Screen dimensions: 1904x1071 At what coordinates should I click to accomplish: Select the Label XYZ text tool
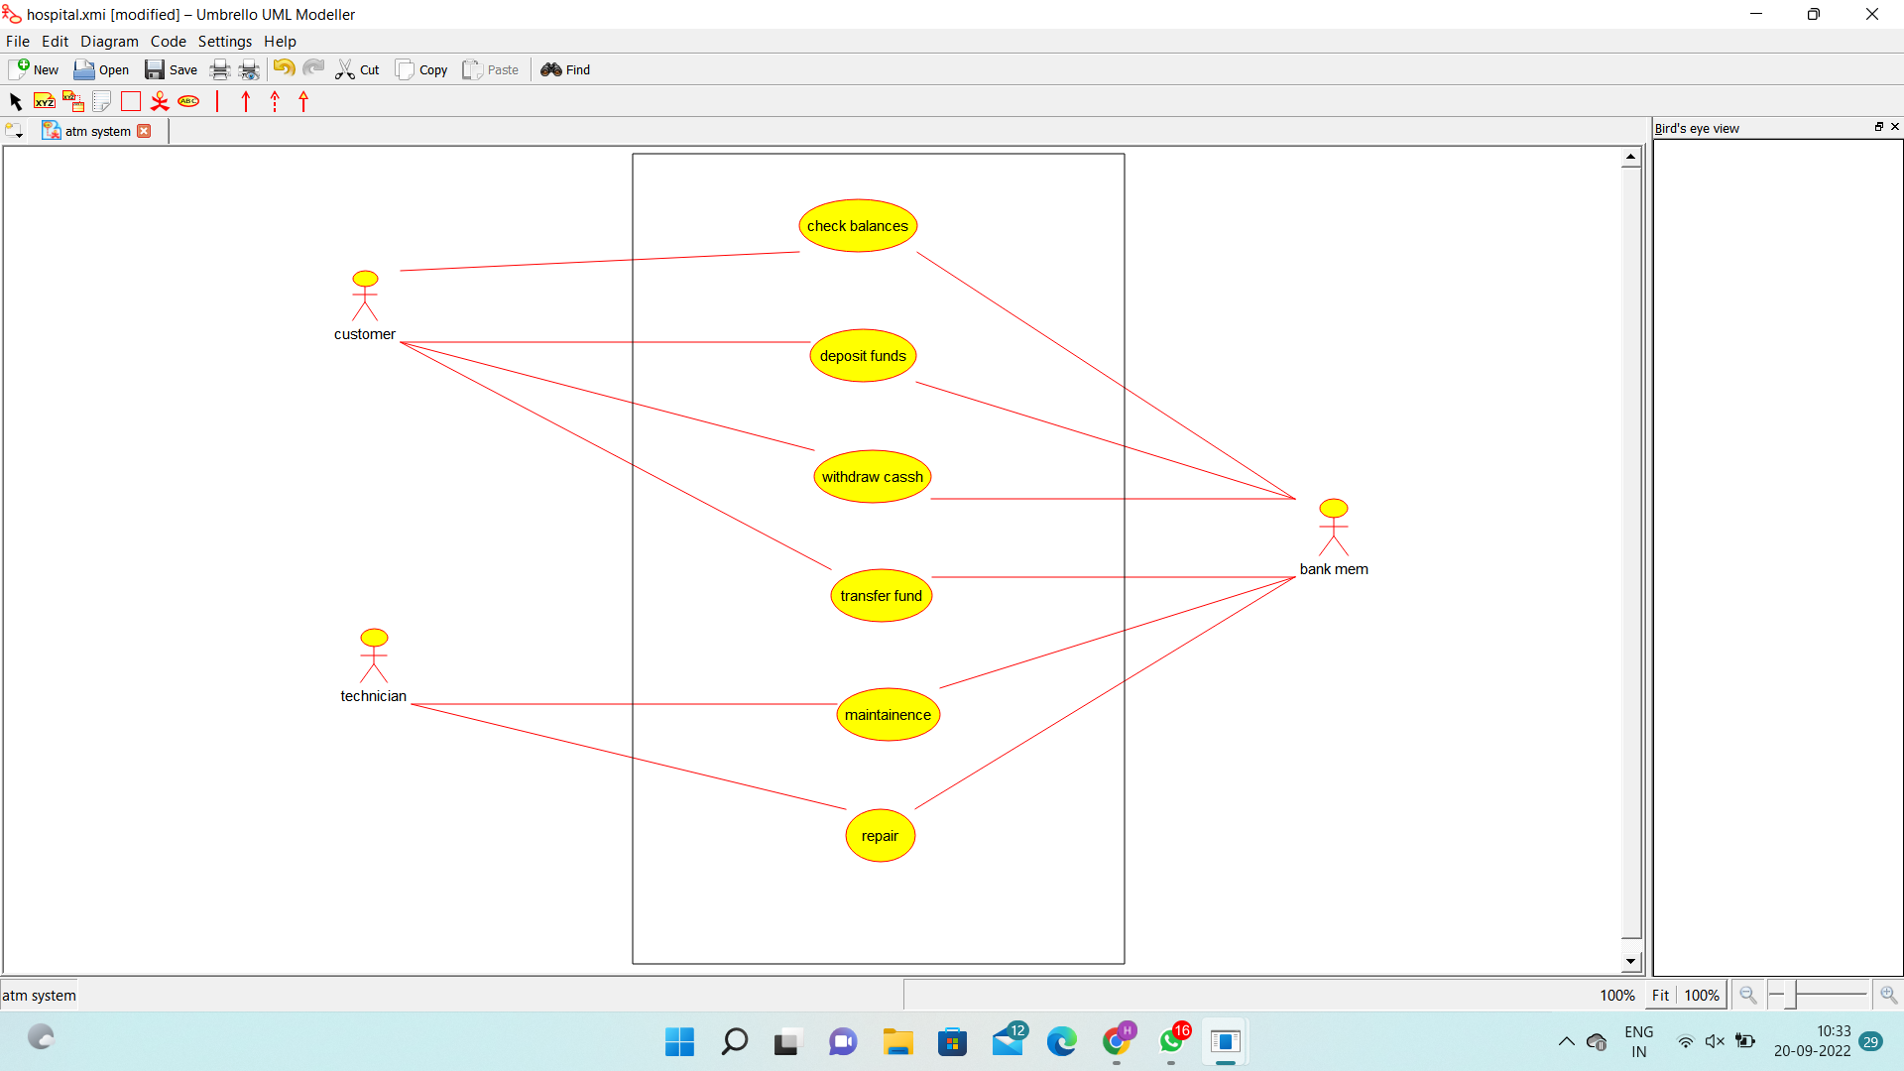[x=44, y=101]
